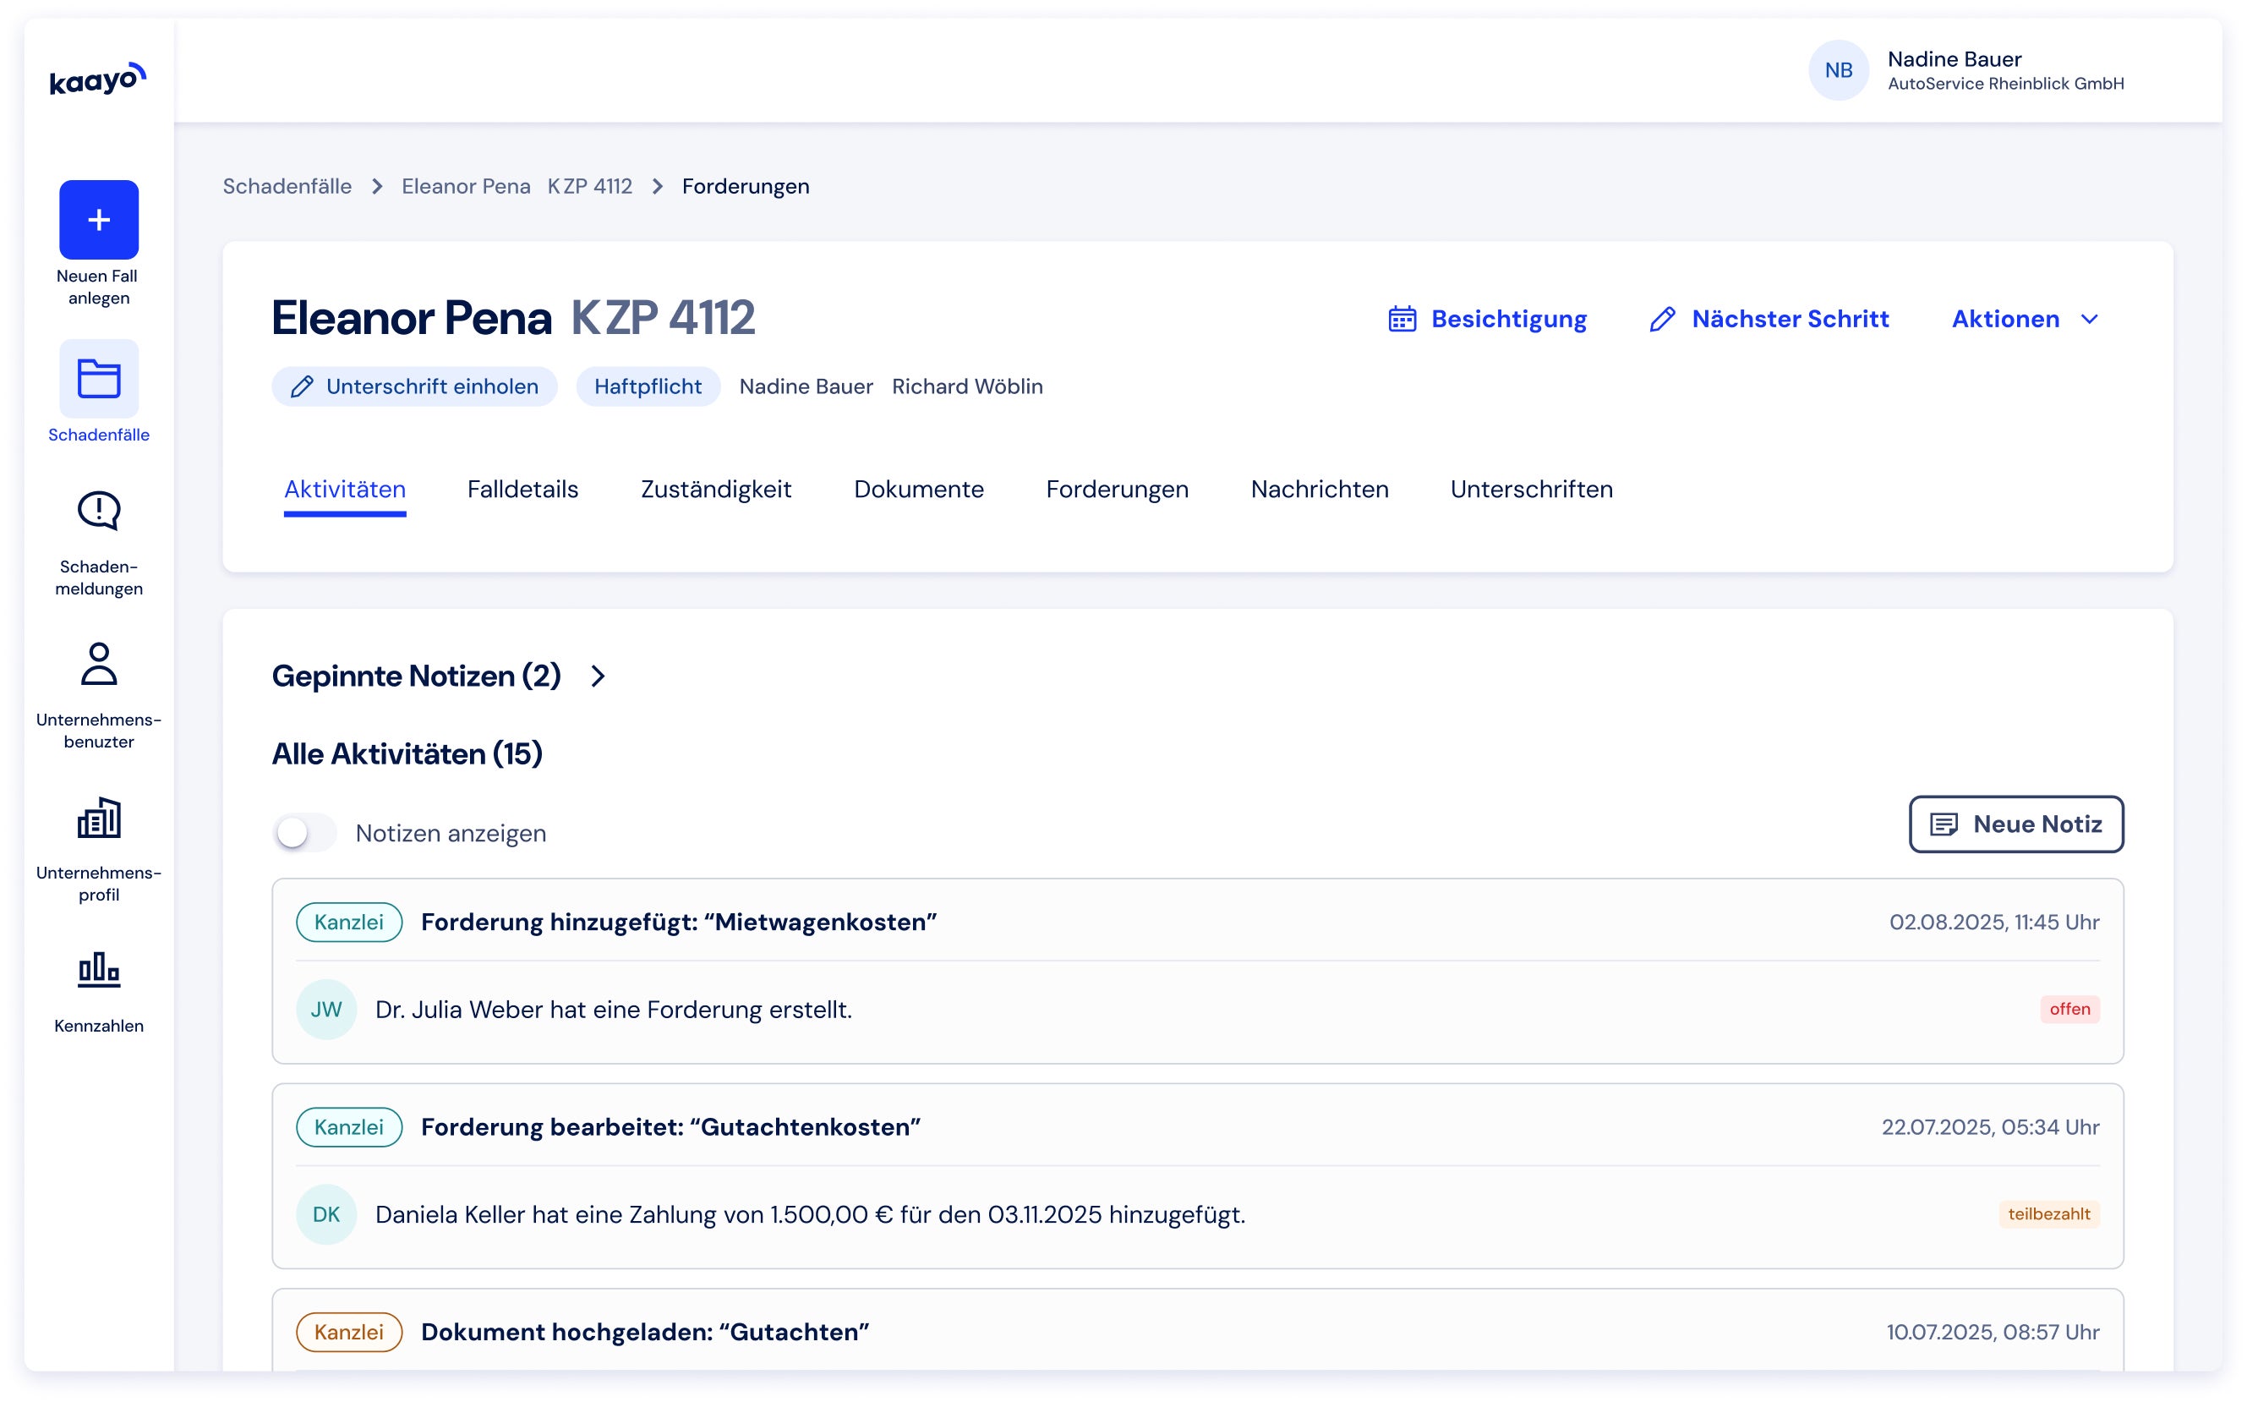Click the Eleanor Pena case title
Image resolution: width=2247 pixels, height=1402 pixels.
tap(412, 318)
